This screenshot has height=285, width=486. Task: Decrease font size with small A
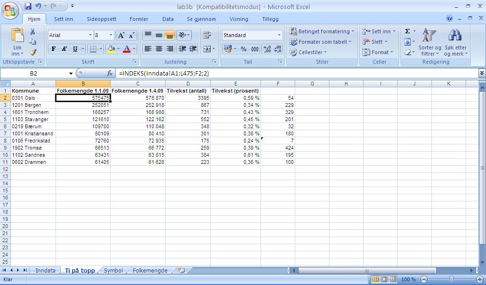pyautogui.click(x=131, y=35)
